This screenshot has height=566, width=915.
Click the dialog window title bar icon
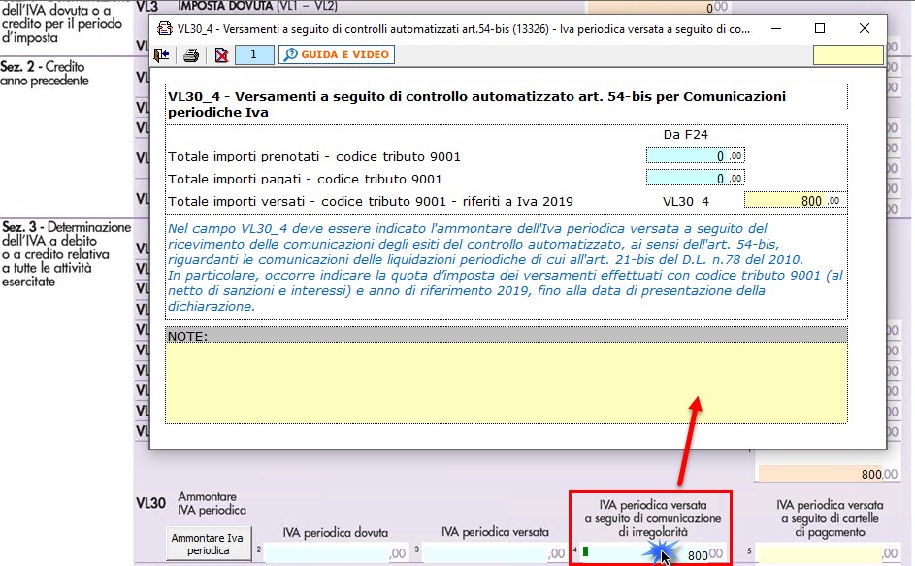click(x=159, y=29)
